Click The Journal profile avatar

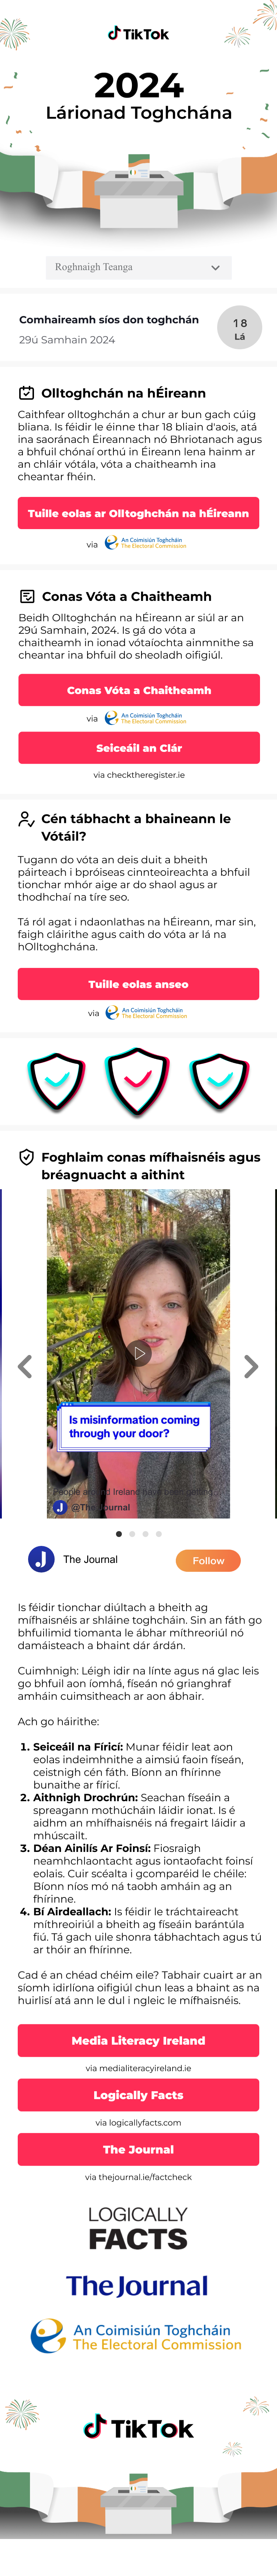click(x=41, y=1559)
